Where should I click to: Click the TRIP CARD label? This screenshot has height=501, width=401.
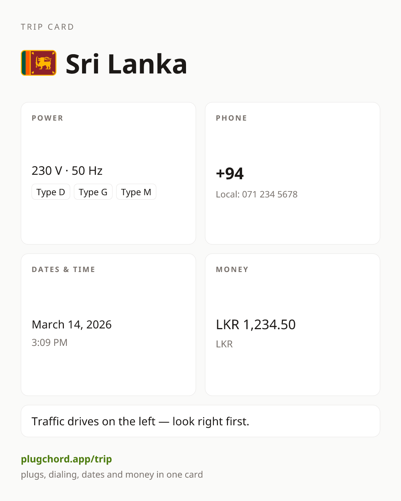[x=48, y=27]
